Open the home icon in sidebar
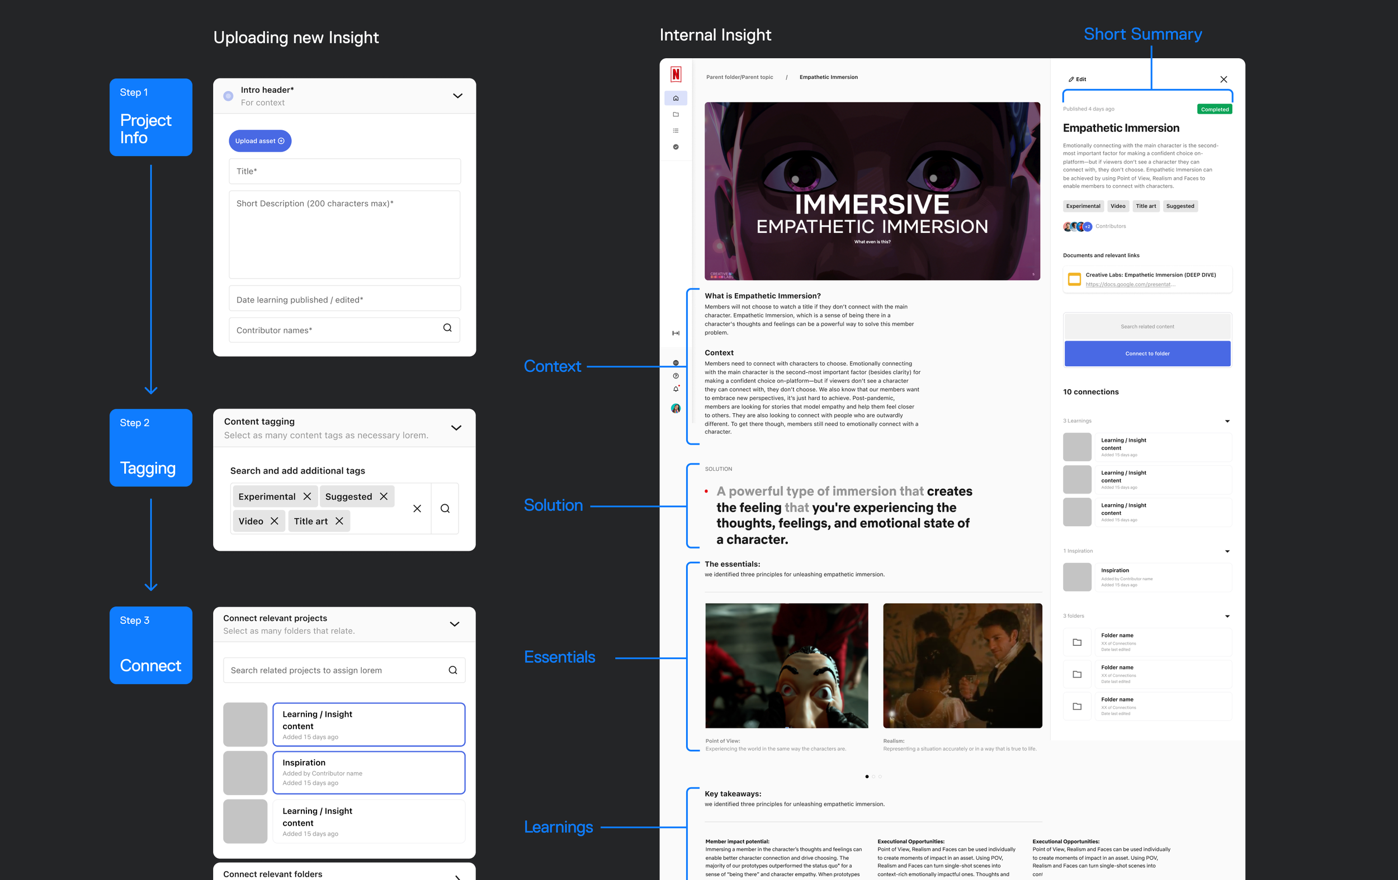1398x880 pixels. pos(675,98)
